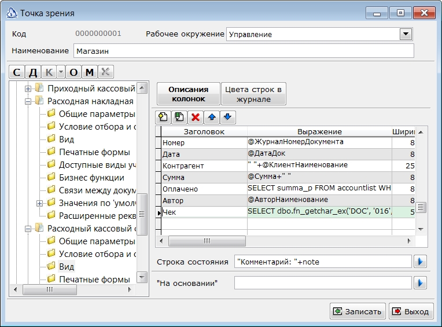Switch to Описания колонок tab
Screen dimensions: 442x327
(188, 94)
